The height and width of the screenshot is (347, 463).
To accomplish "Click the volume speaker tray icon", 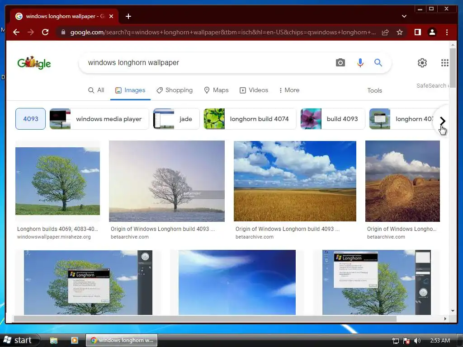I will click(x=417, y=341).
